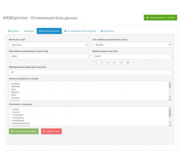
Task: Click the i: =checkout/ line
Action: coord(17,115)
